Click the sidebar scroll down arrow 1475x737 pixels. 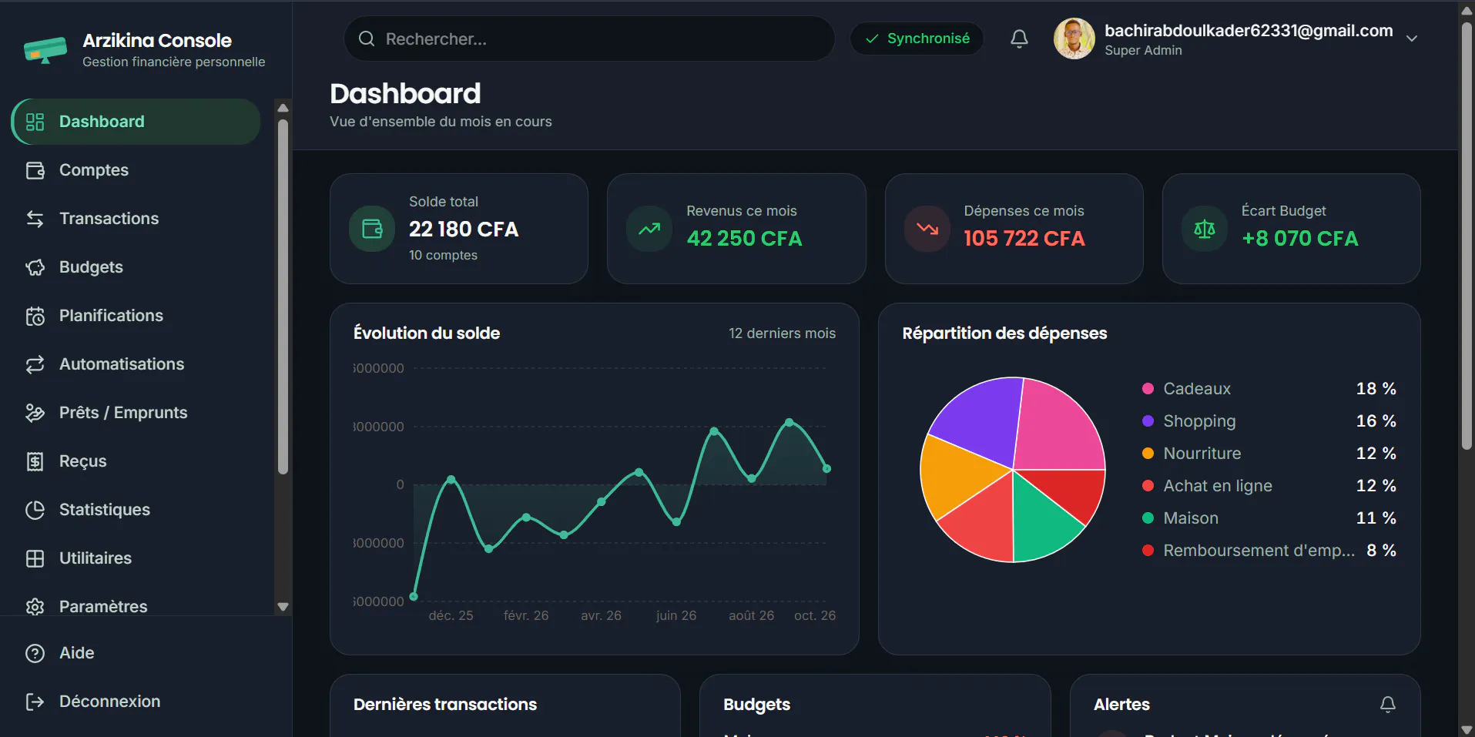[x=283, y=607]
